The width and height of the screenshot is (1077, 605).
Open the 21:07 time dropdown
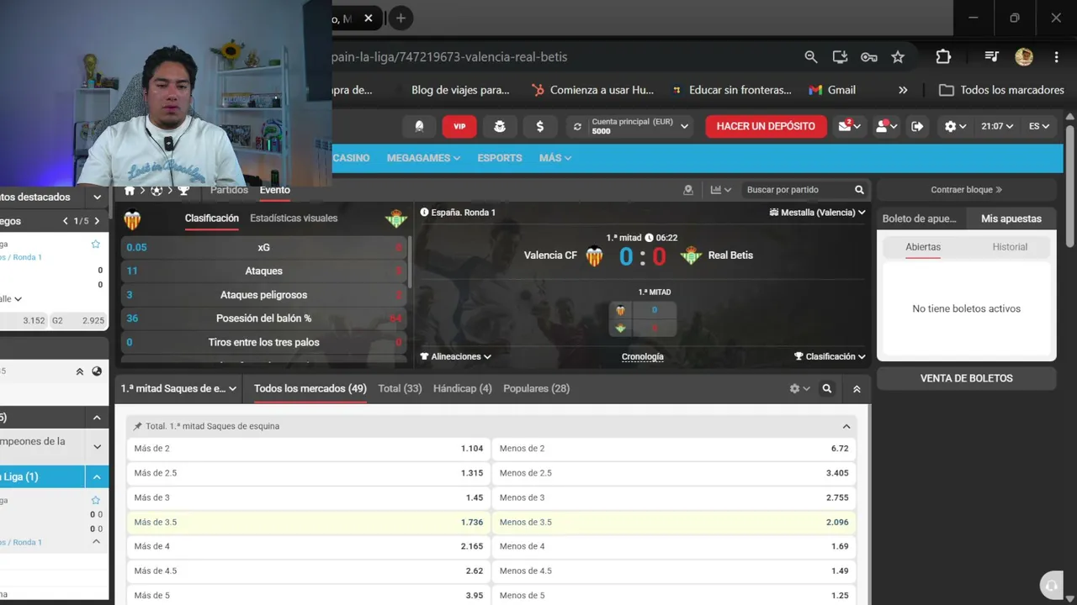coord(999,126)
